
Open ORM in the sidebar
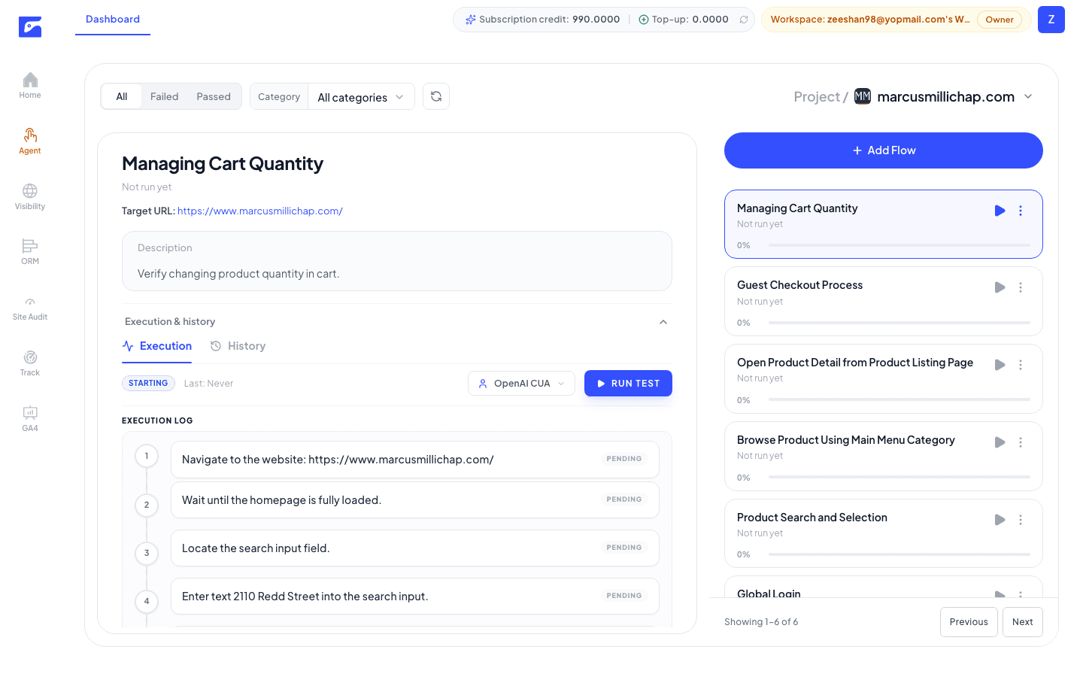click(30, 252)
